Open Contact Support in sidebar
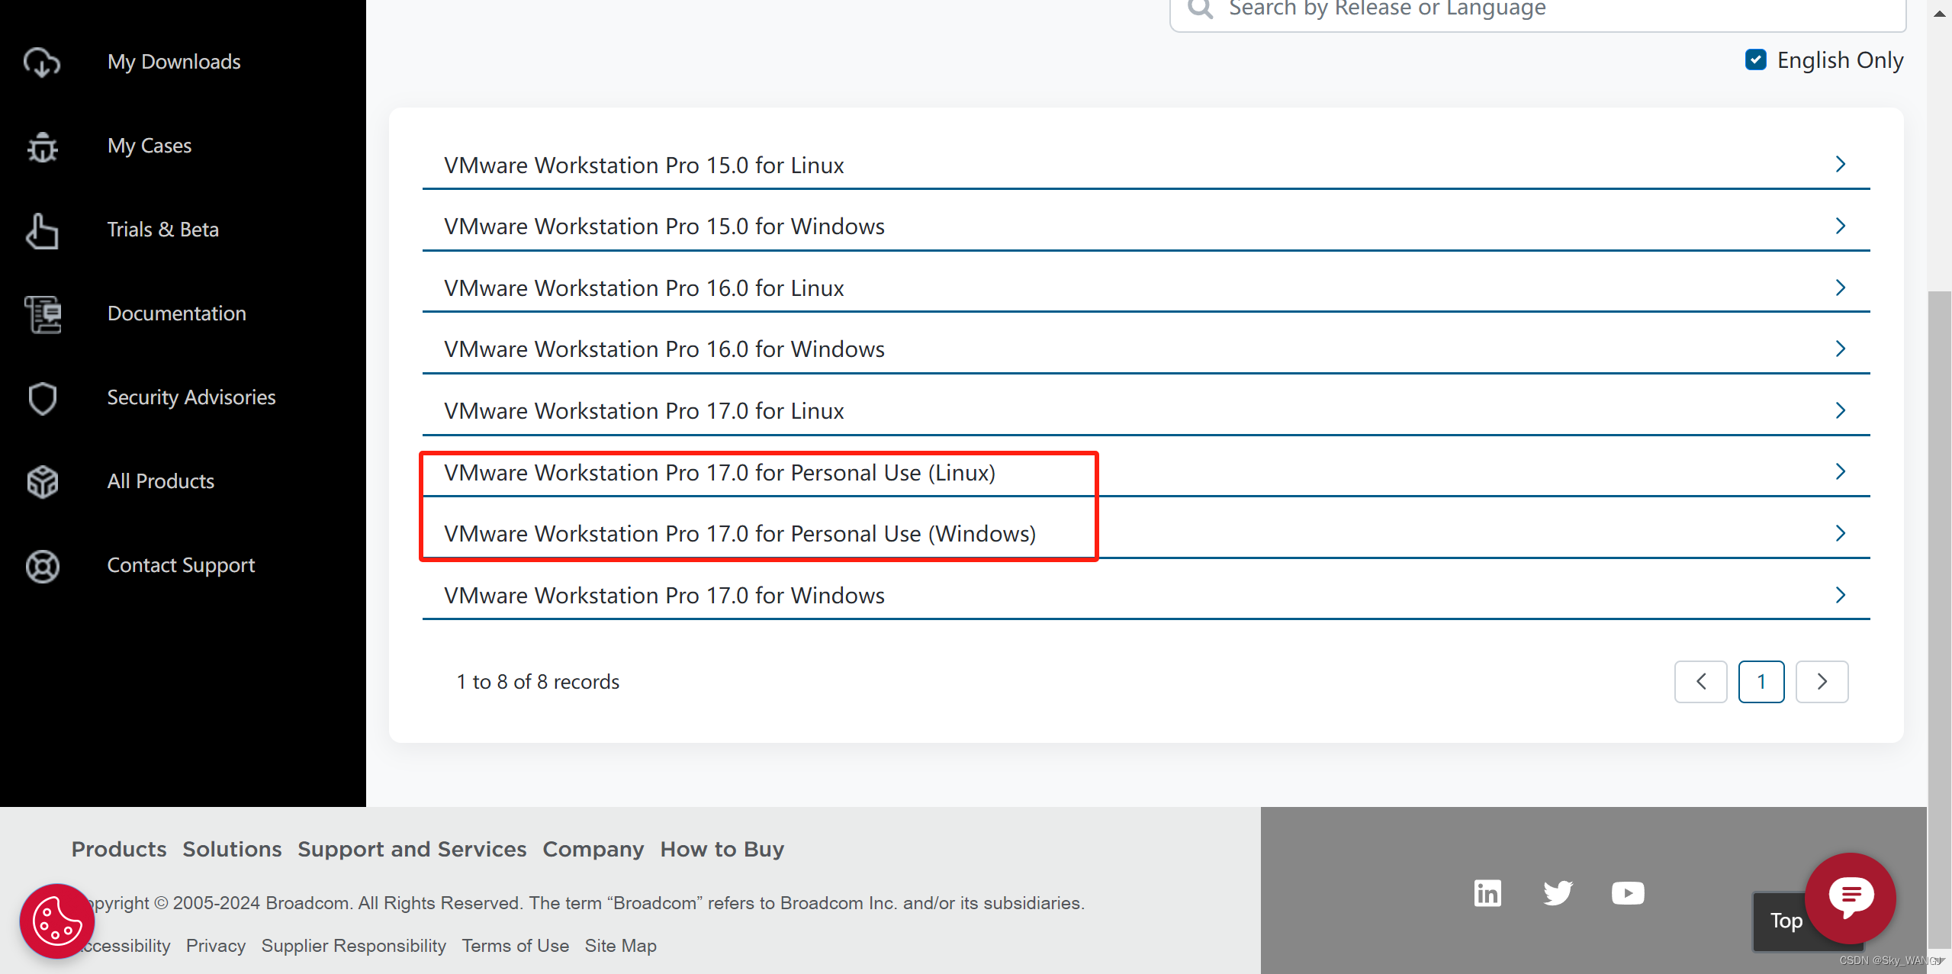 [x=181, y=565]
